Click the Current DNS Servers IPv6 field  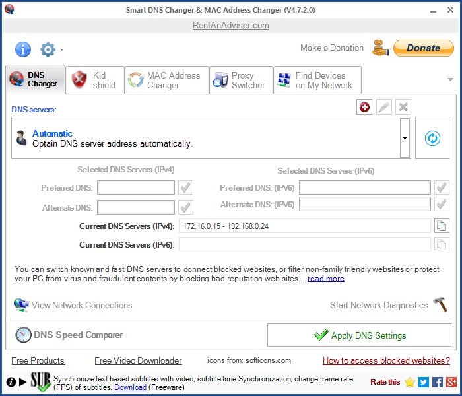click(x=305, y=244)
